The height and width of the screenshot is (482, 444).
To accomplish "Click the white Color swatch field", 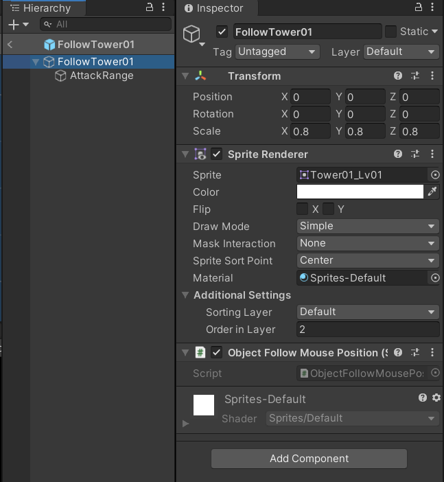I will click(360, 192).
